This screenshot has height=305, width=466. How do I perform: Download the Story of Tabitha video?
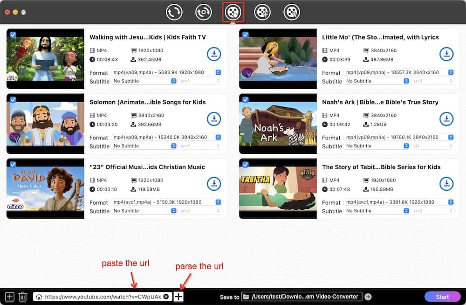click(x=446, y=184)
